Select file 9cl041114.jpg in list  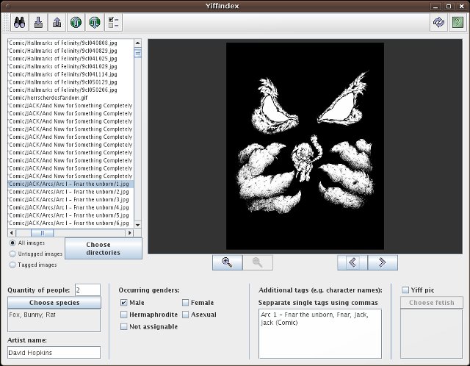(x=70, y=74)
